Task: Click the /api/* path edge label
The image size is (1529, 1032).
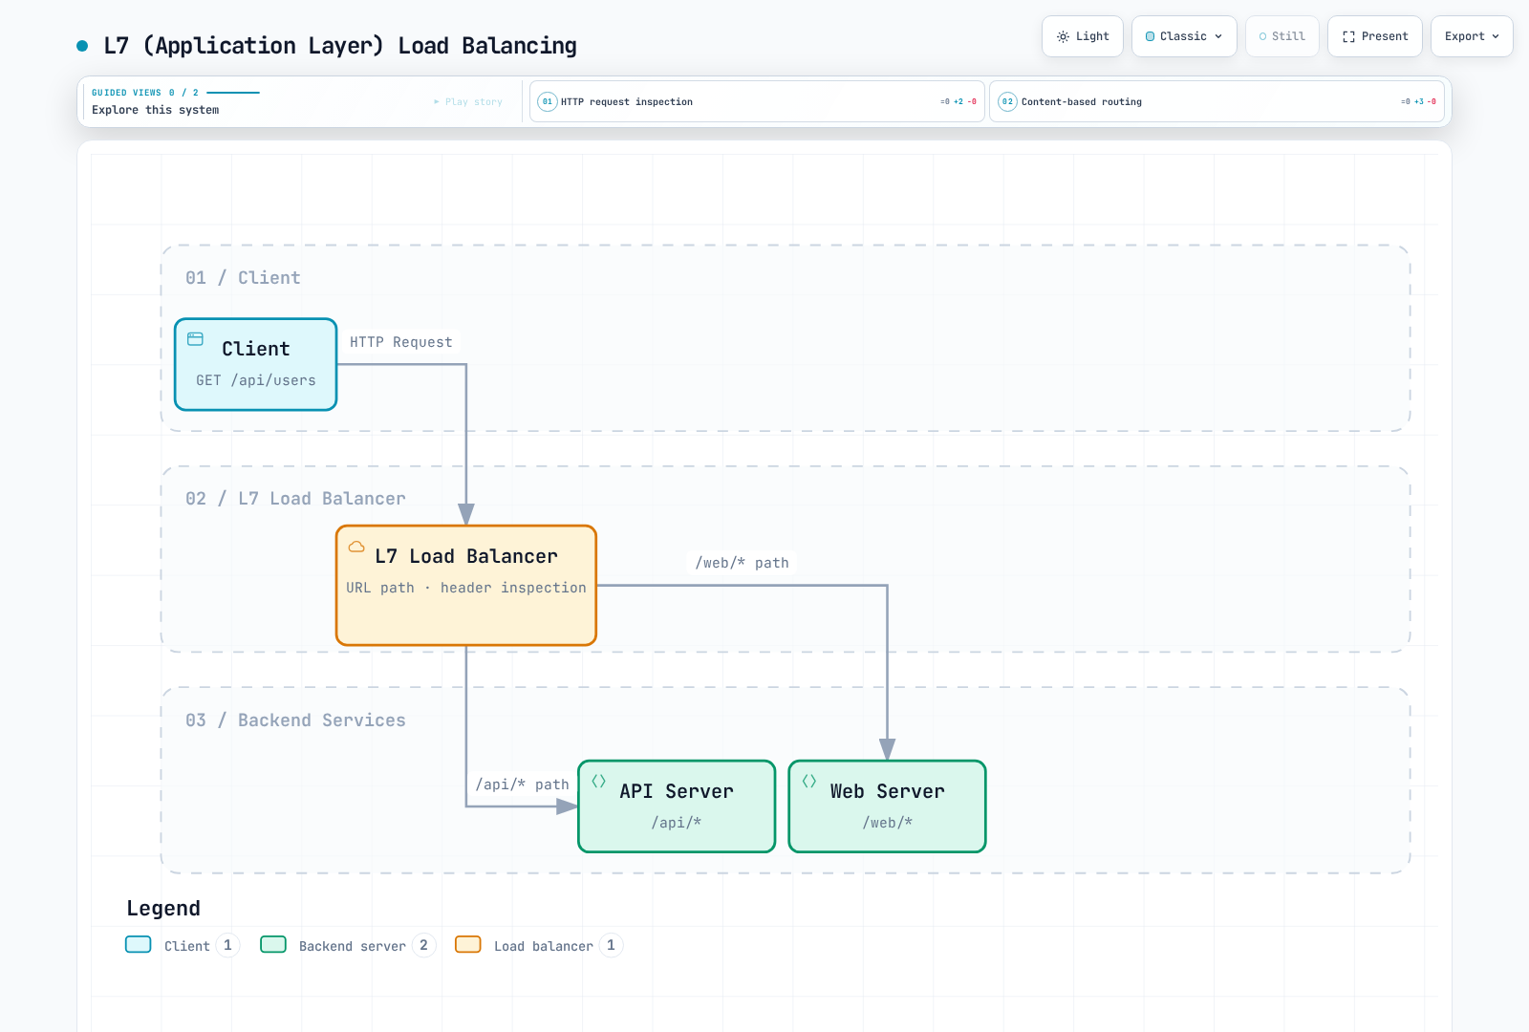Action: 523,785
